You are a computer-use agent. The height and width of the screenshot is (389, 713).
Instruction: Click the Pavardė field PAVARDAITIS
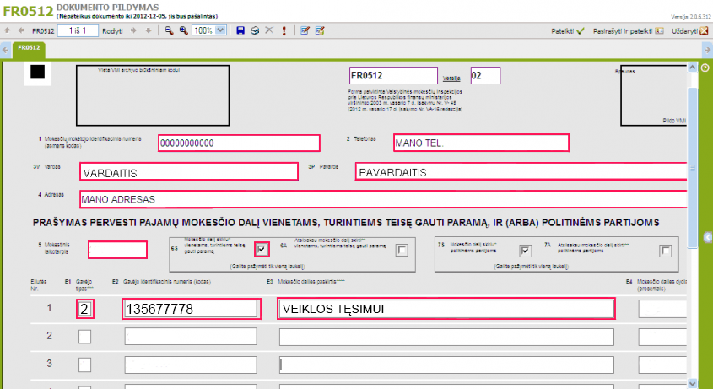coord(521,171)
